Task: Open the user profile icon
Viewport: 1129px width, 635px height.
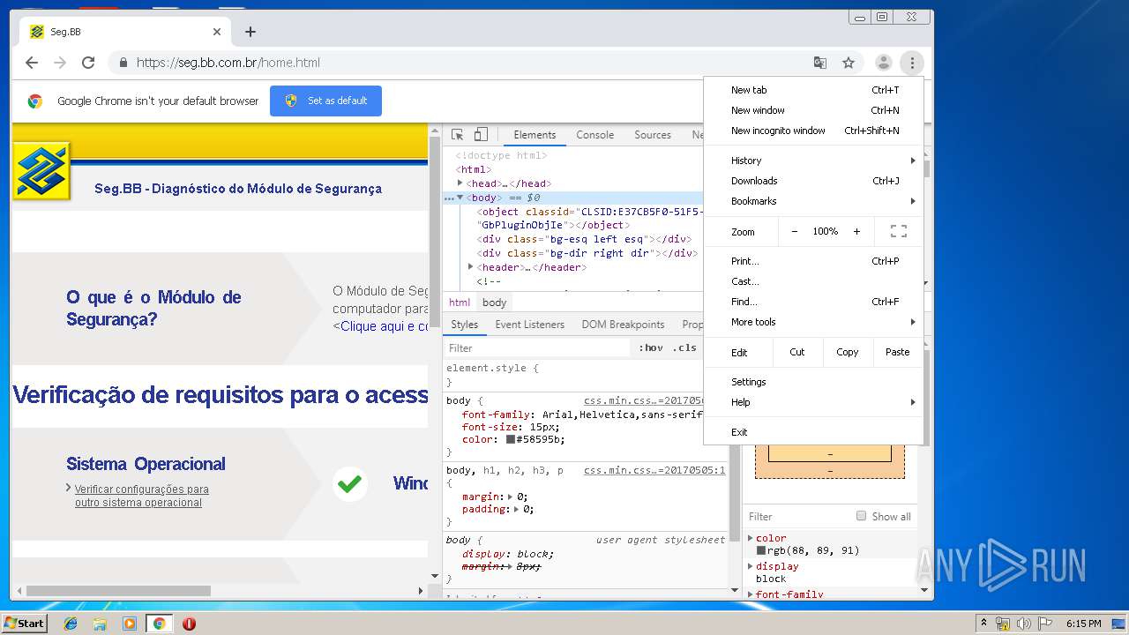Action: 883,63
